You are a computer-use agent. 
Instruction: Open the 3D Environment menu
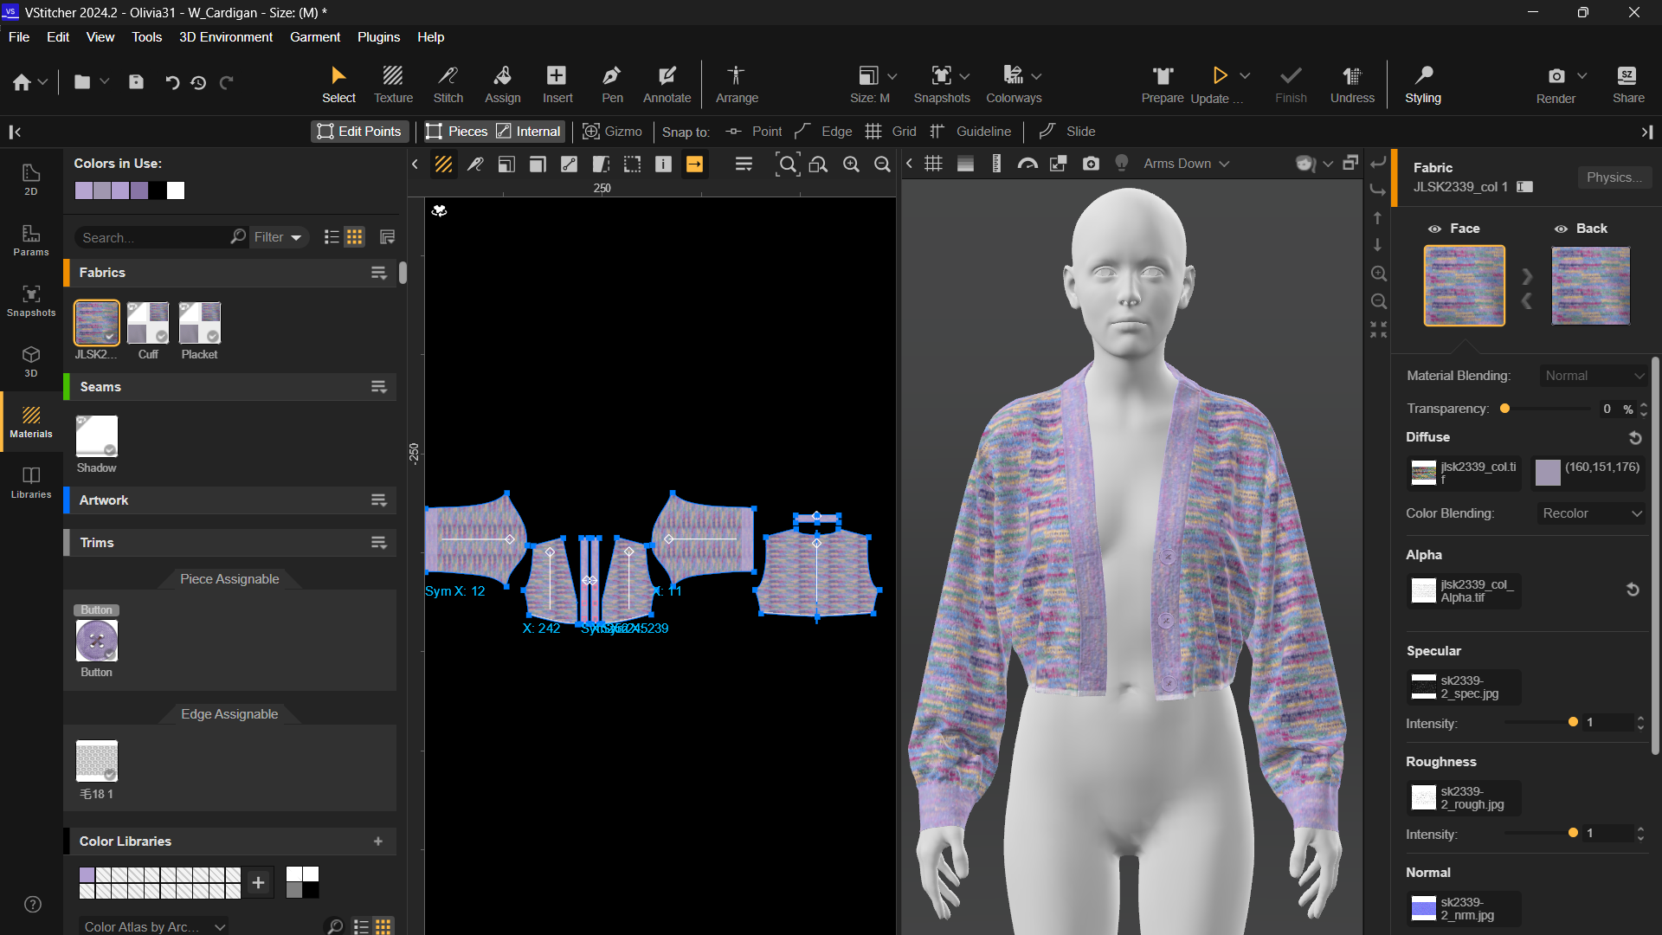tap(225, 37)
